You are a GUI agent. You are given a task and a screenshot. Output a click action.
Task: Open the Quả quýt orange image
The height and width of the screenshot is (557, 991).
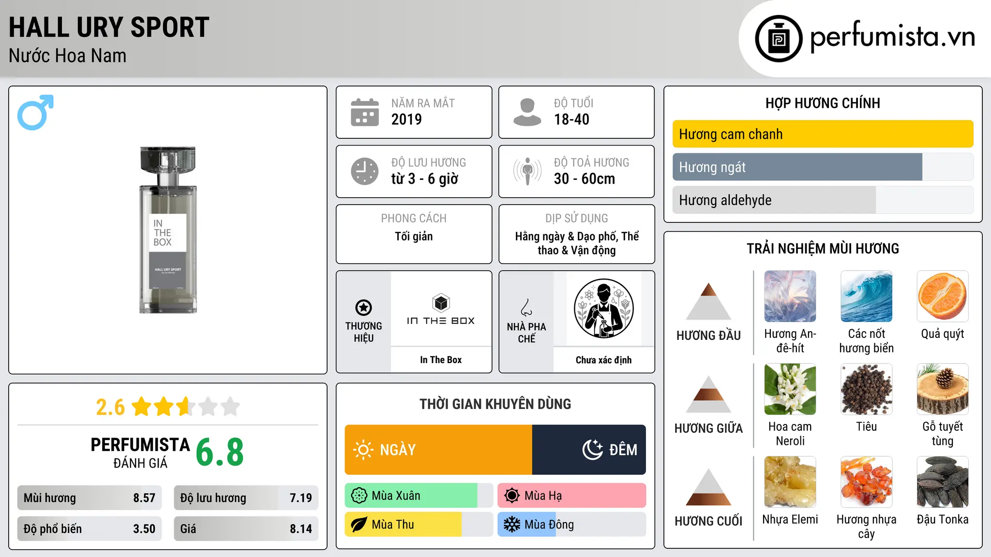(x=943, y=296)
